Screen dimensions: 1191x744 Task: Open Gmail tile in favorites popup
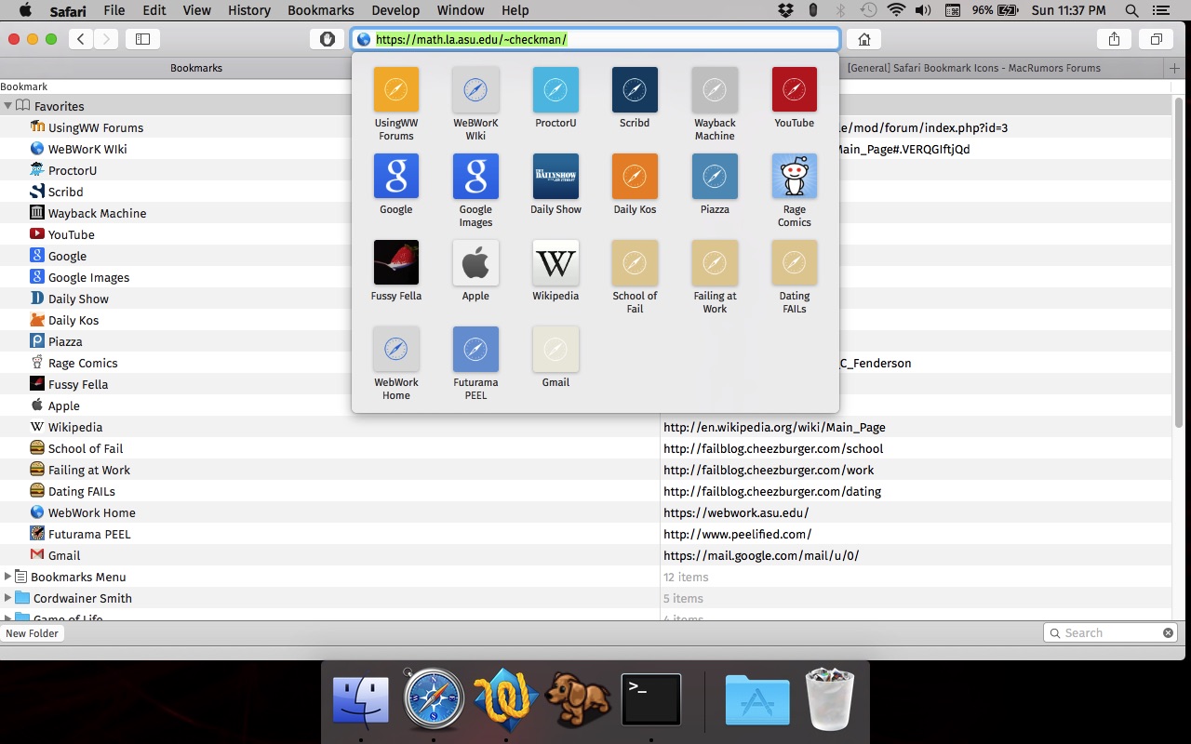click(x=555, y=350)
